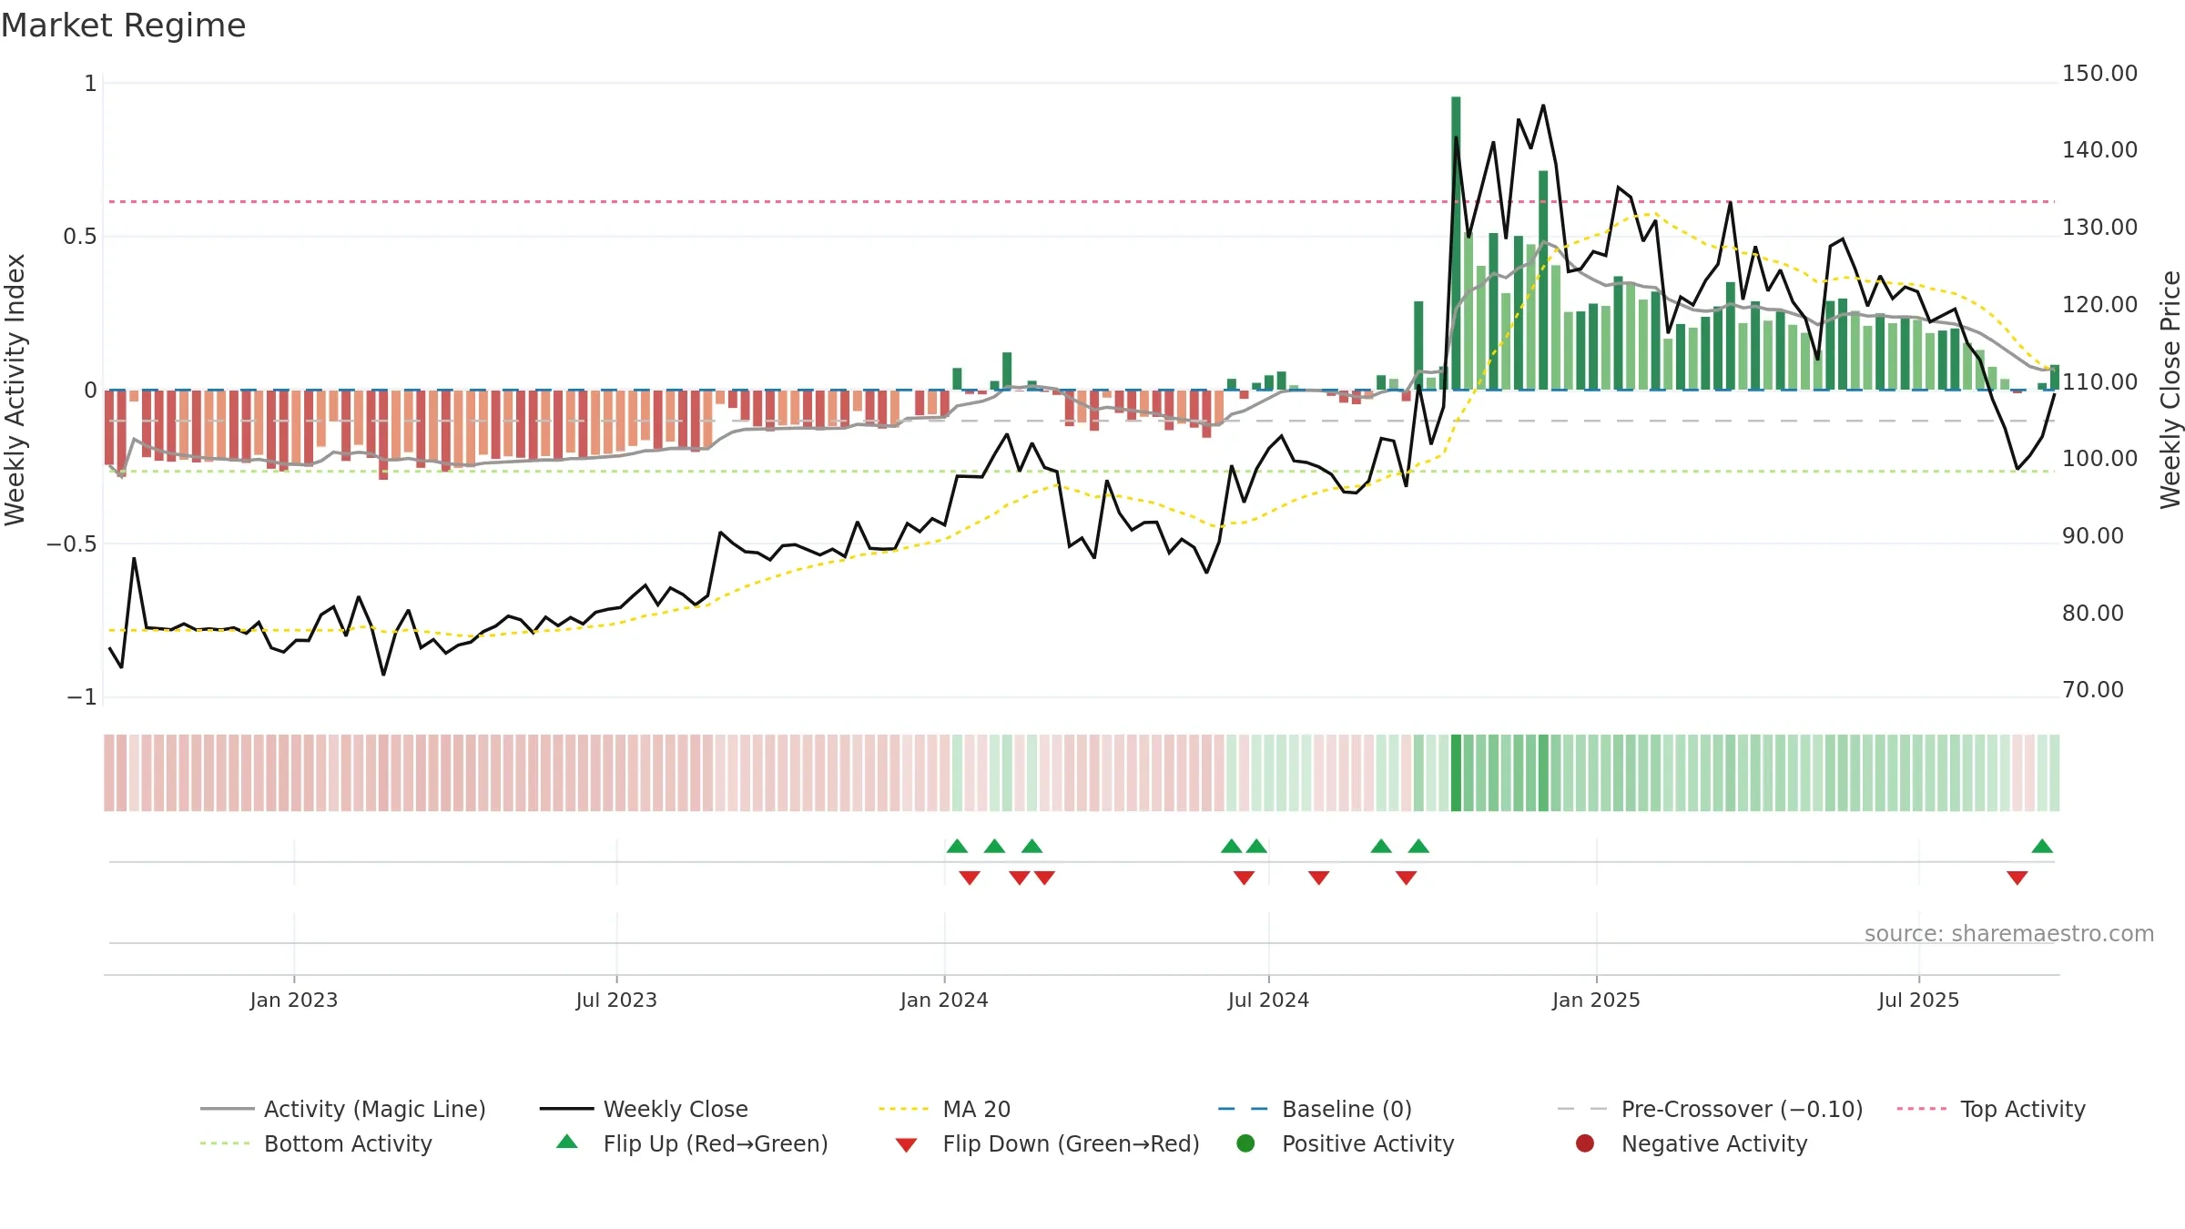2185x1229 pixels.
Task: Hide the MA 20 series via legend
Action: tap(945, 1109)
